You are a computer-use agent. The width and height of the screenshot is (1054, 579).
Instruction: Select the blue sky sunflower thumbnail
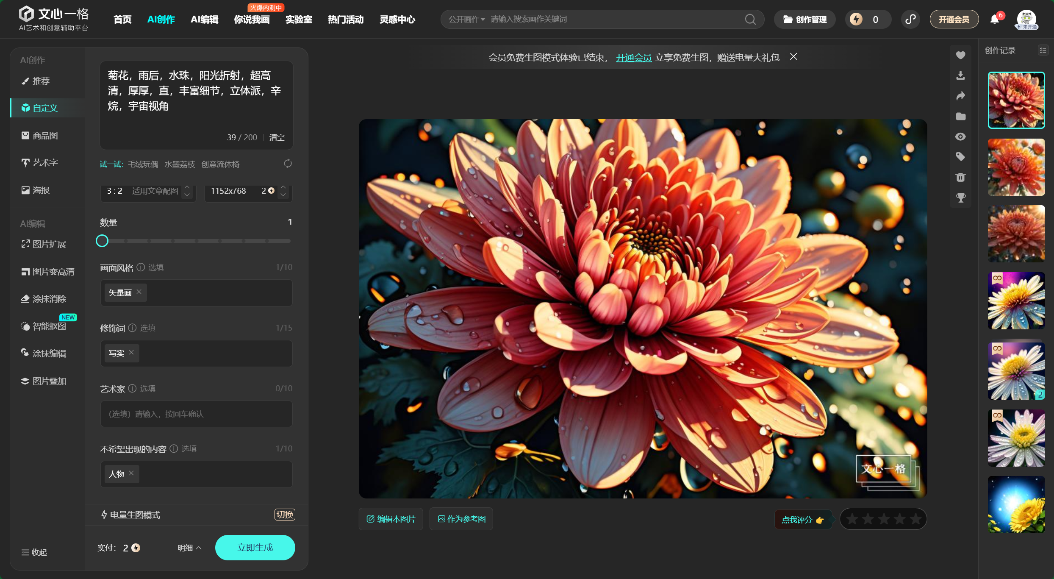(x=1016, y=504)
